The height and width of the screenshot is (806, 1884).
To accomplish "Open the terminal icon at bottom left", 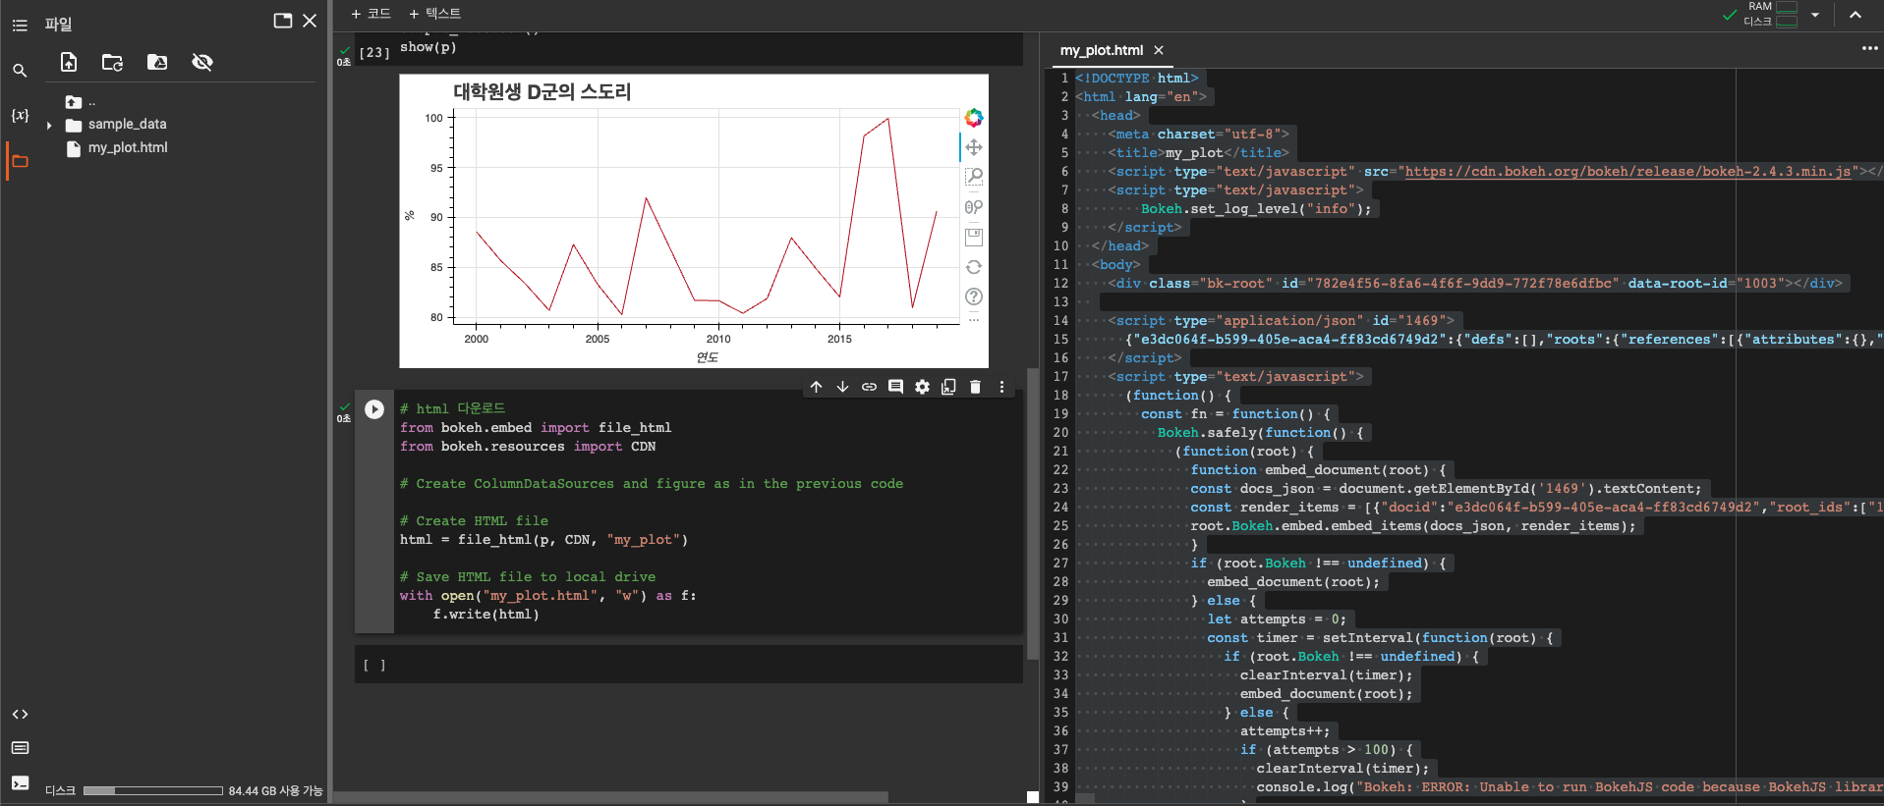I will coord(20,782).
